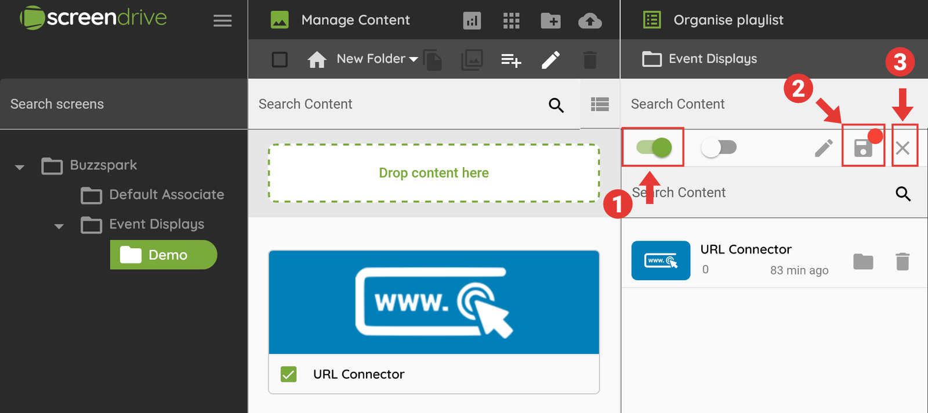Open the hamburger menu beside the screendrive logo
Image resolution: width=928 pixels, height=413 pixels.
[x=222, y=21]
